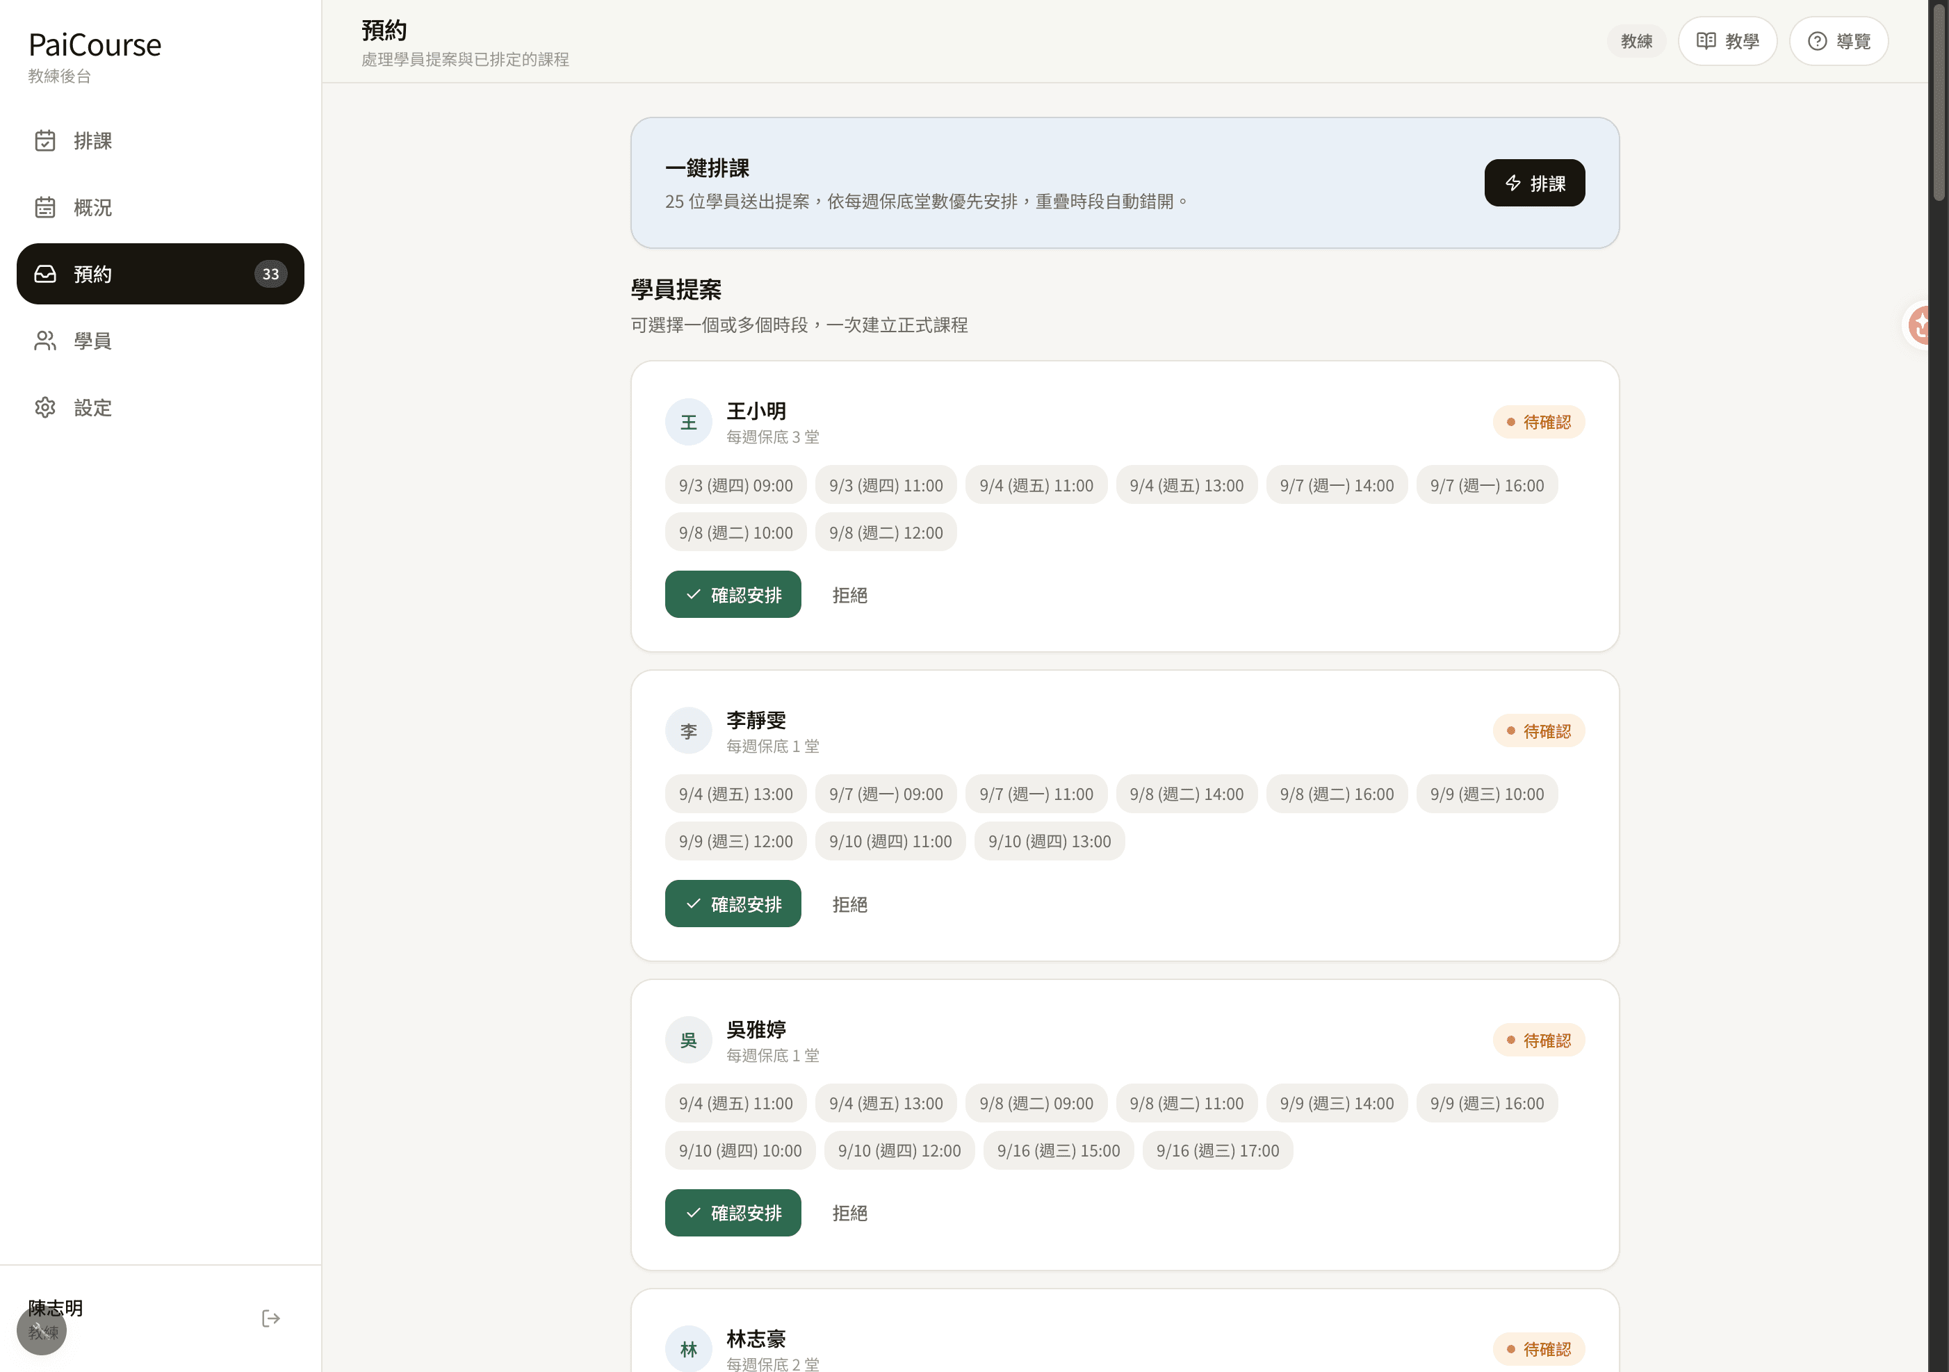Click the 預約 inbox icon in sidebar
Image resolution: width=1949 pixels, height=1372 pixels.
[x=45, y=275]
